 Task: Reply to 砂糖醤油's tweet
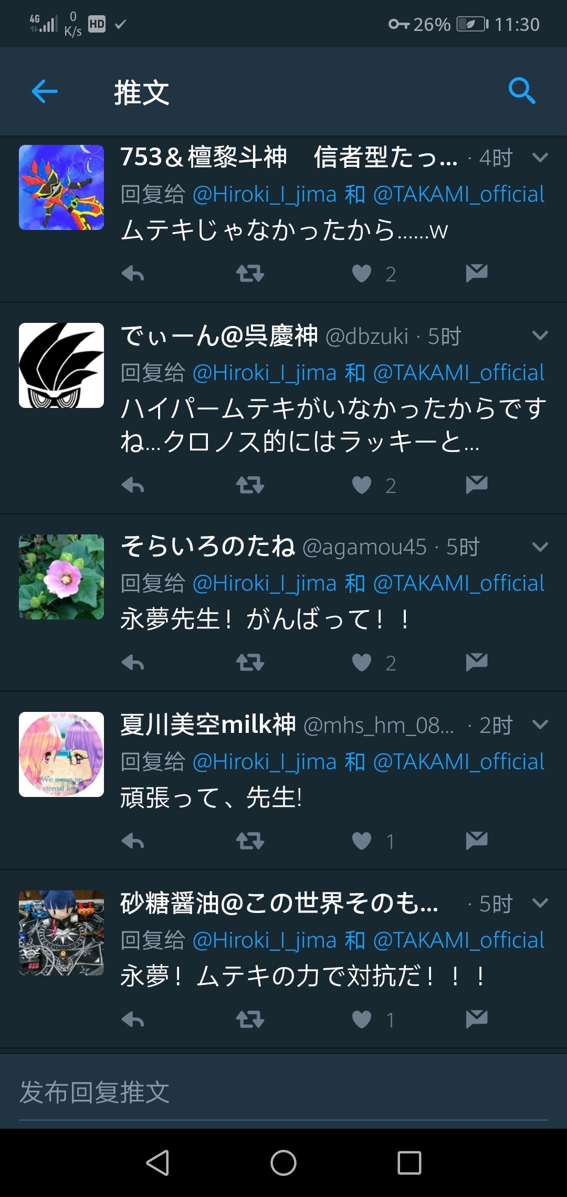(x=133, y=1020)
